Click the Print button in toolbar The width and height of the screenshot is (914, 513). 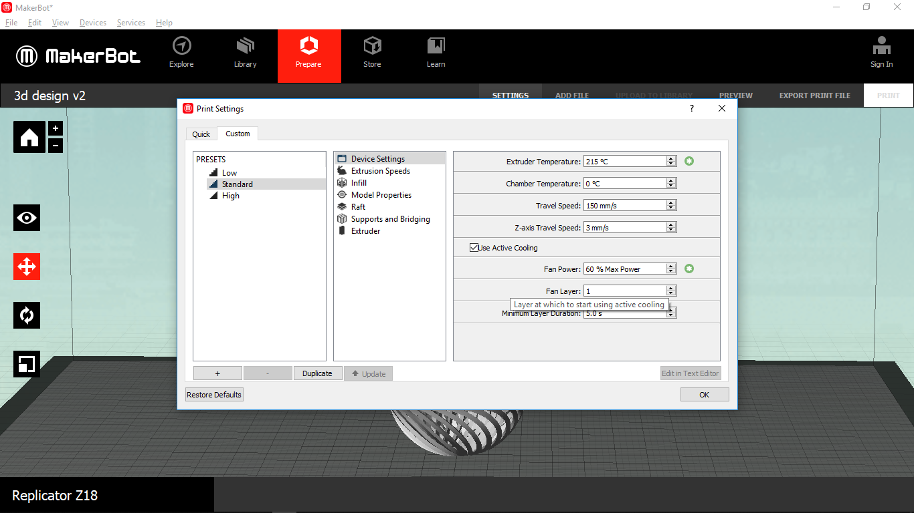click(x=889, y=96)
